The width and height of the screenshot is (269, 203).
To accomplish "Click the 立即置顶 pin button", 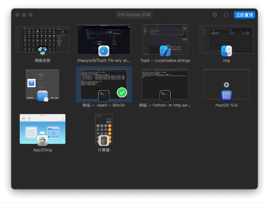I will pos(244,15).
